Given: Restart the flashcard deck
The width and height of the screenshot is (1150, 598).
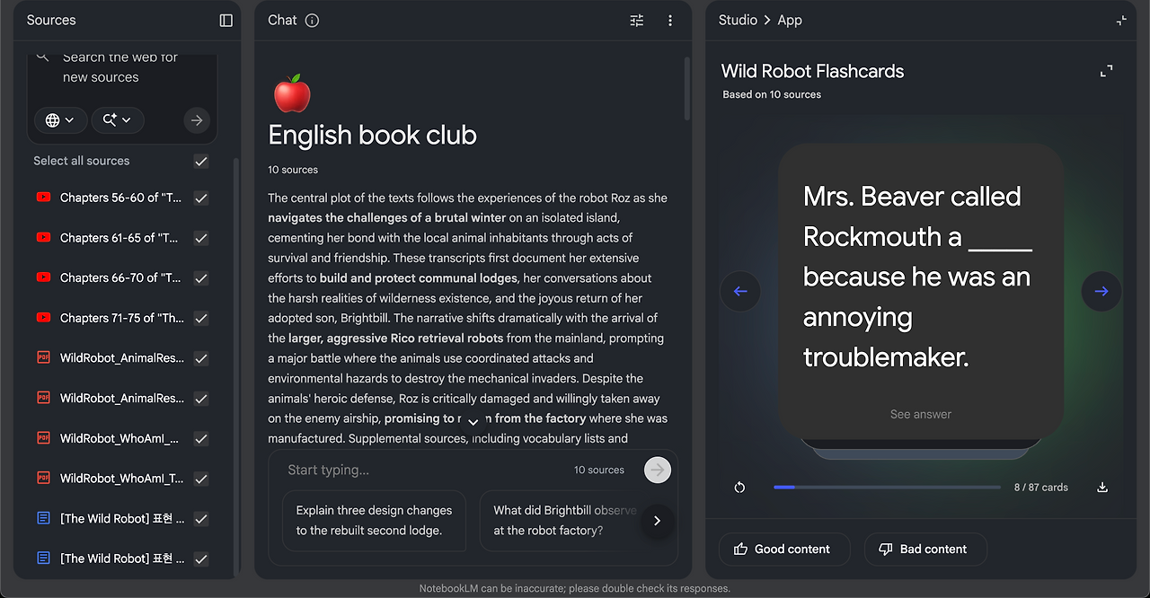Looking at the screenshot, I should point(739,488).
